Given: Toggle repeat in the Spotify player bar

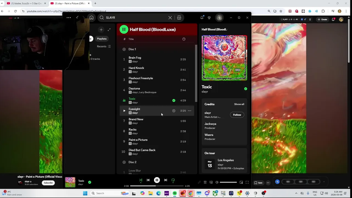Looking at the screenshot, I should click(173, 180).
